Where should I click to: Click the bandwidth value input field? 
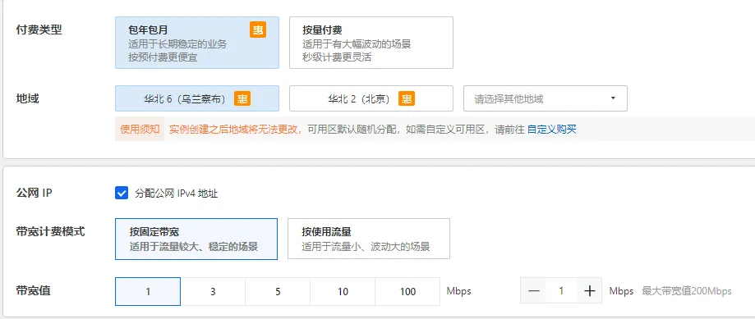coord(561,290)
